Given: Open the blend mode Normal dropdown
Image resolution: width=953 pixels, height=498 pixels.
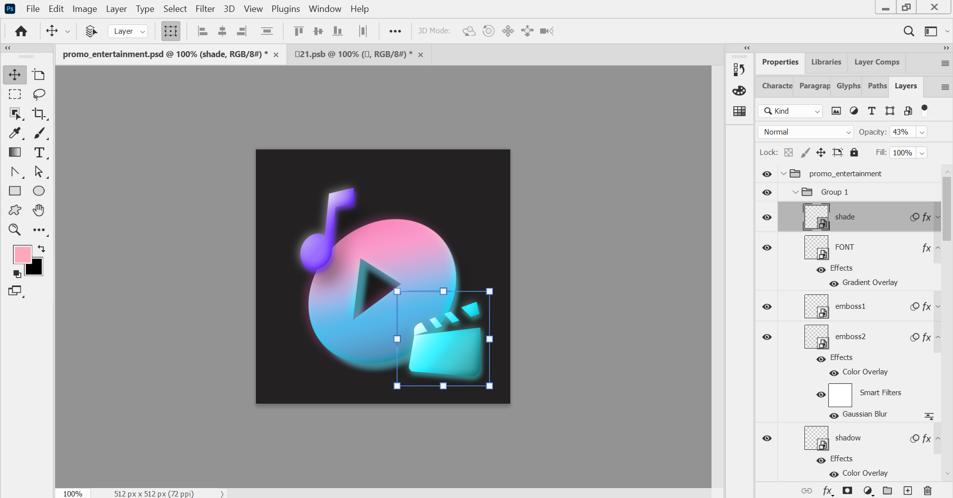Looking at the screenshot, I should (805, 132).
